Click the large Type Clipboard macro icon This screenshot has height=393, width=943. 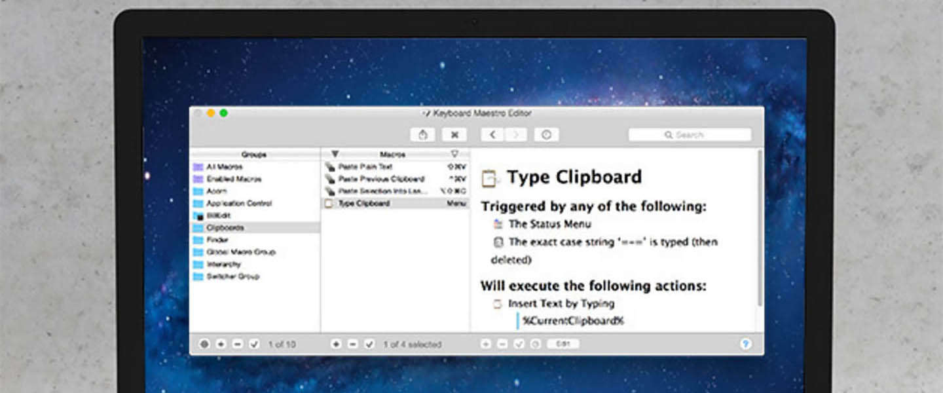[489, 178]
